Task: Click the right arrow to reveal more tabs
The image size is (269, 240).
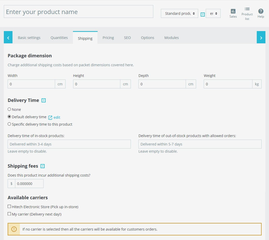Action: (x=261, y=37)
